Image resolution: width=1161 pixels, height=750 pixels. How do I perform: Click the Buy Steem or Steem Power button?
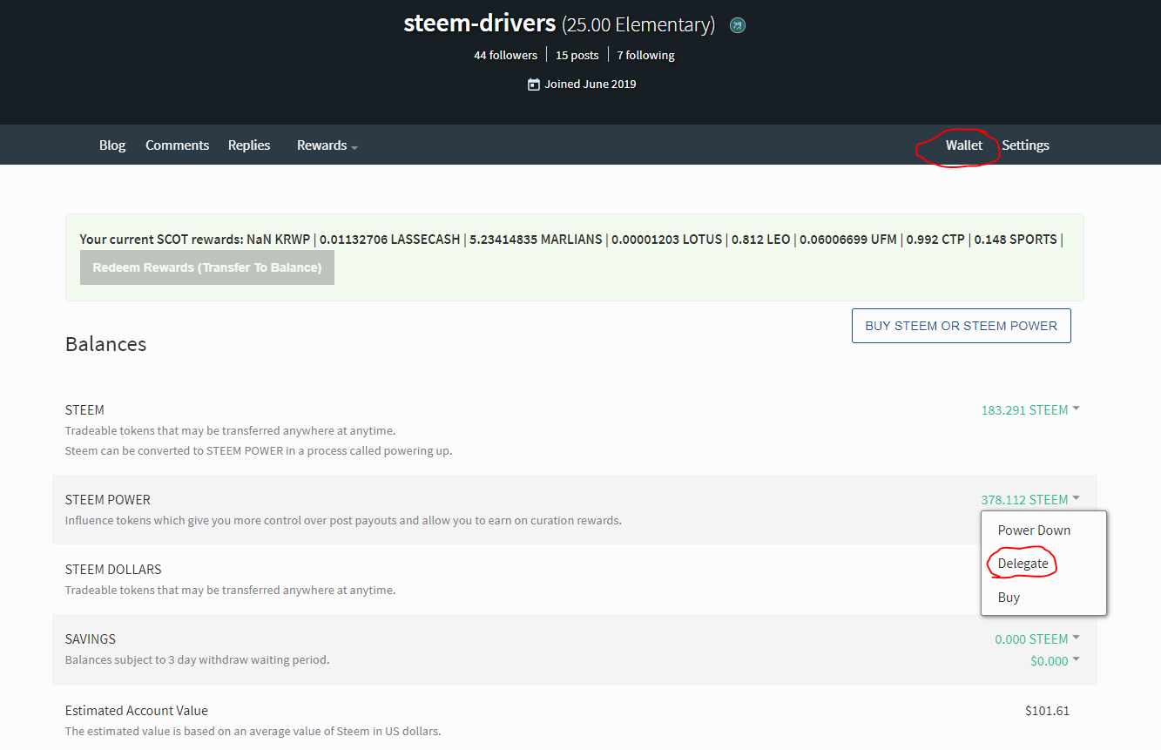tap(962, 326)
